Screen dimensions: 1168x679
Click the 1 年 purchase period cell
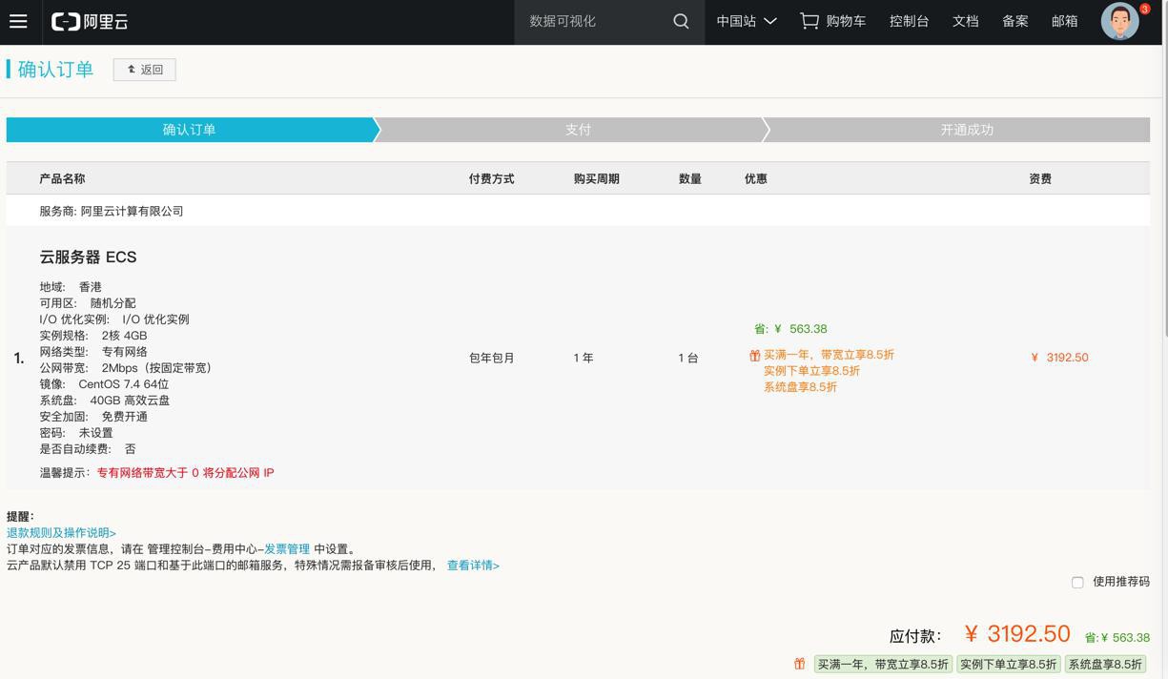[584, 358]
